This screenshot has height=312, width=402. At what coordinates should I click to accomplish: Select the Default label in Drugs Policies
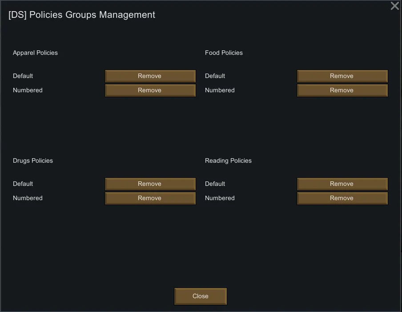coord(23,184)
